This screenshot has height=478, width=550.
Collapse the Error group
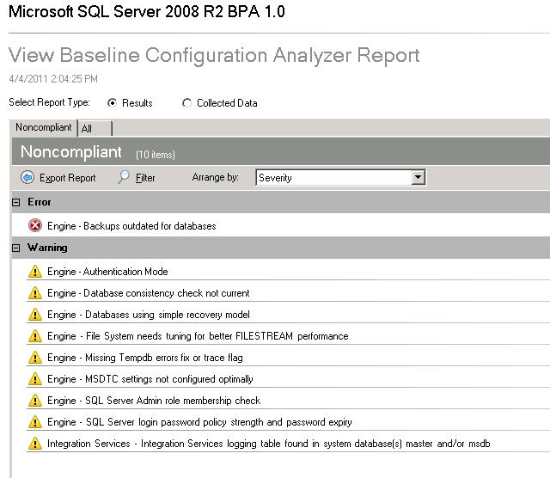16,202
